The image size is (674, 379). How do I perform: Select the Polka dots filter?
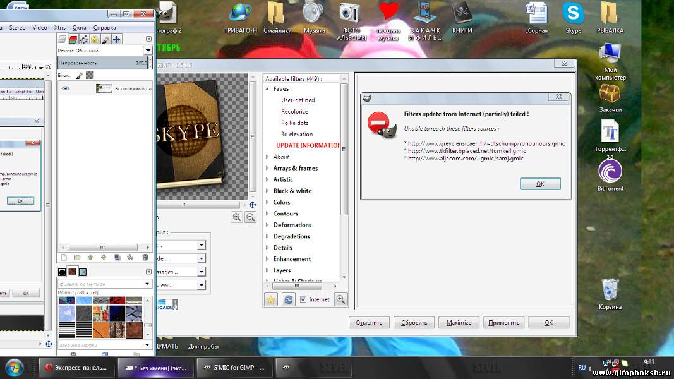(294, 123)
